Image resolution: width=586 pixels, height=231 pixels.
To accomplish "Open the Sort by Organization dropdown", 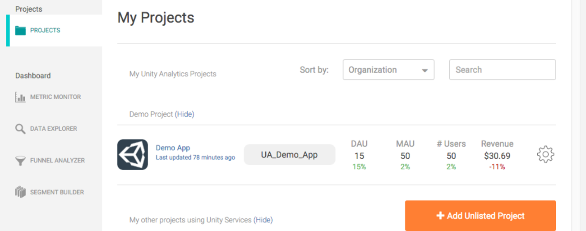I will click(x=388, y=70).
